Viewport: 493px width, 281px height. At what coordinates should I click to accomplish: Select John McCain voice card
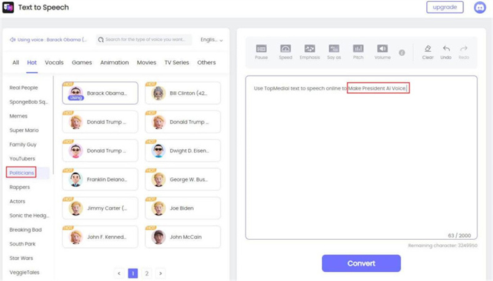[182, 237]
